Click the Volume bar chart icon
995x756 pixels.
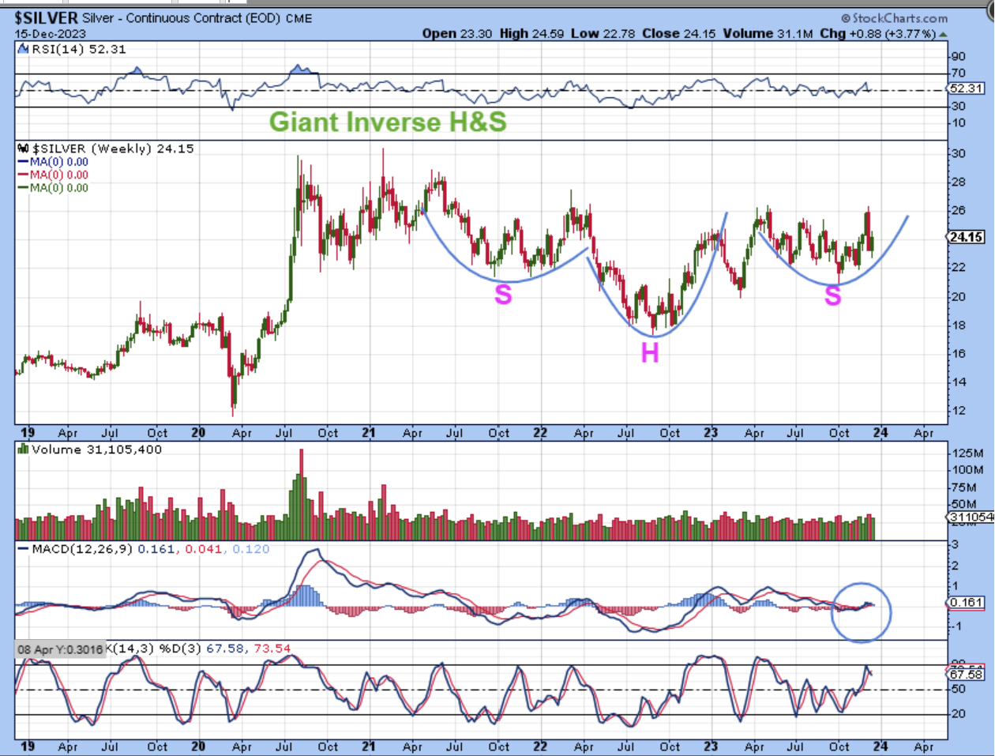(x=24, y=449)
